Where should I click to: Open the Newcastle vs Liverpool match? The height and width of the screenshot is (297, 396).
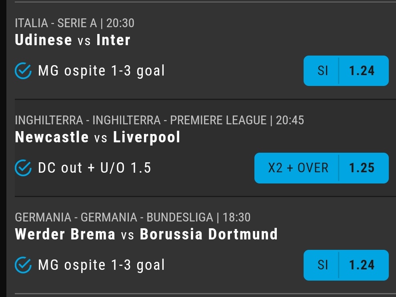tap(98, 137)
